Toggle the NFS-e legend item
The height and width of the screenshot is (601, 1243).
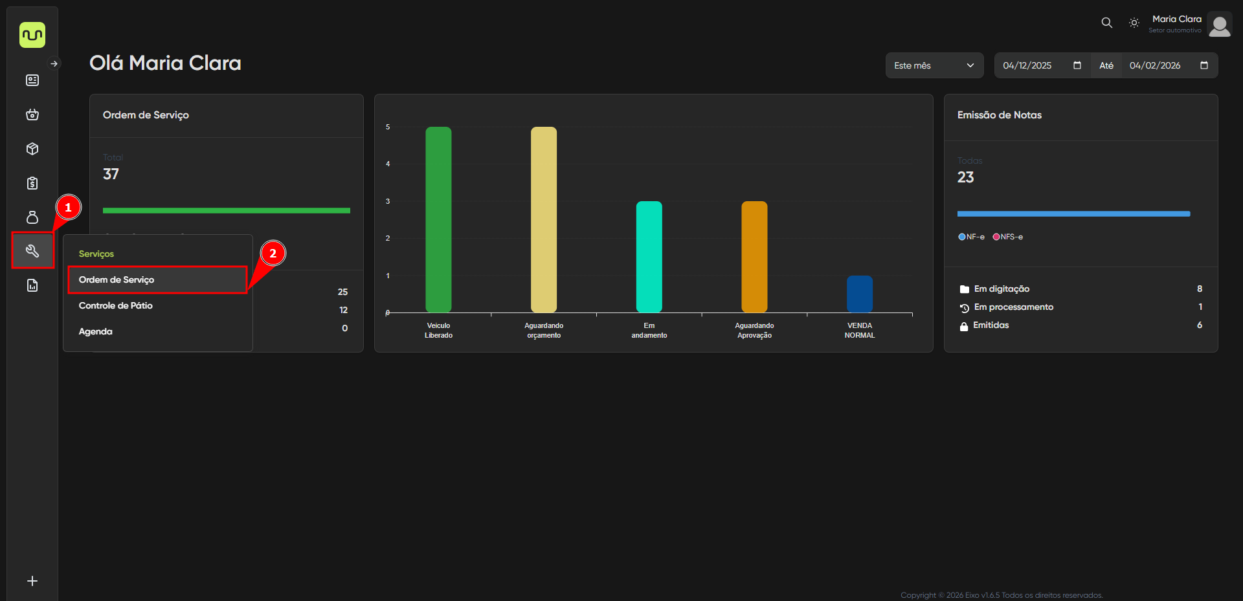pos(1008,237)
